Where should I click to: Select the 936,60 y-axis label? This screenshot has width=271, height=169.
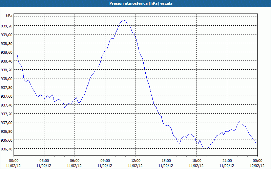[x=6, y=140]
